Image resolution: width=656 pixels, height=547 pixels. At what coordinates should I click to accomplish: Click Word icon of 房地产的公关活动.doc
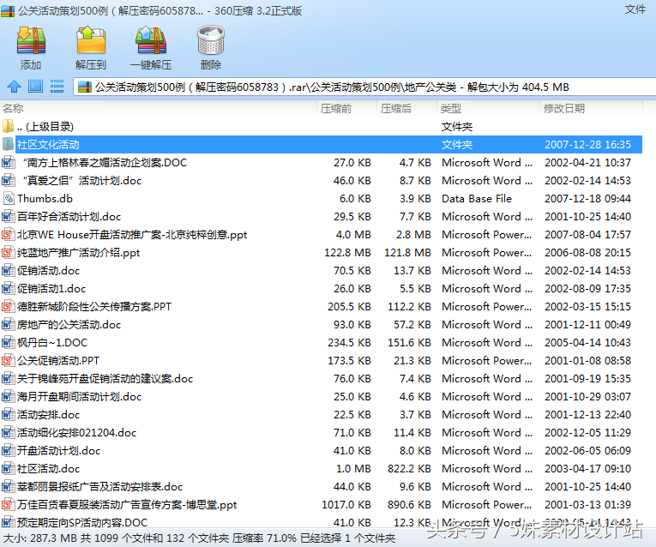[x=8, y=325]
